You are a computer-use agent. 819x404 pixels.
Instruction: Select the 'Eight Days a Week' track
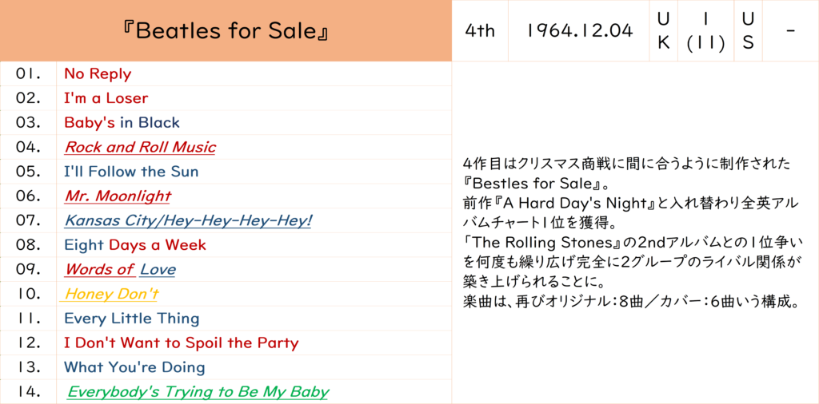[x=134, y=244]
